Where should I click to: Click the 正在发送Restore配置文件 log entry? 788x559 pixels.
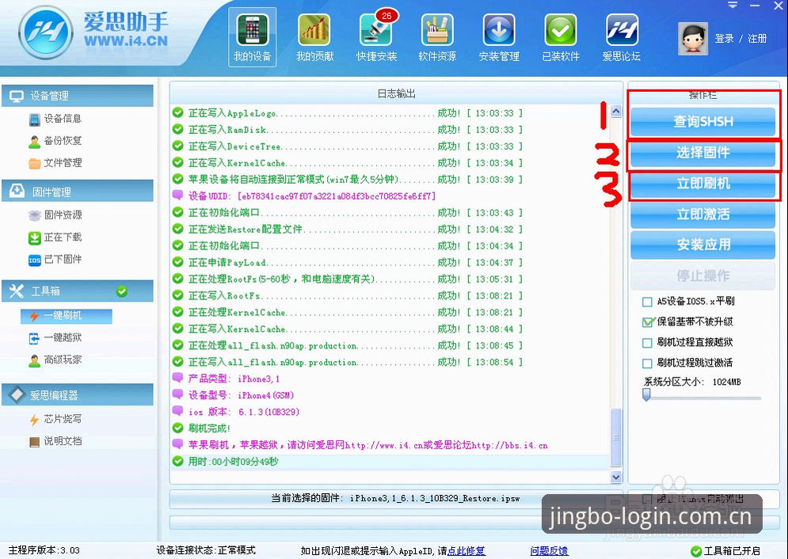[x=348, y=229]
